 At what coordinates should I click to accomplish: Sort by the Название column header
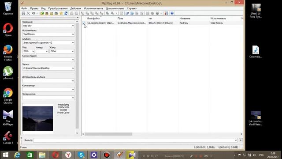coord(185,19)
